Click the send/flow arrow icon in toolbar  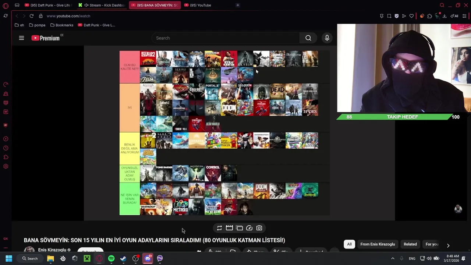click(404, 16)
